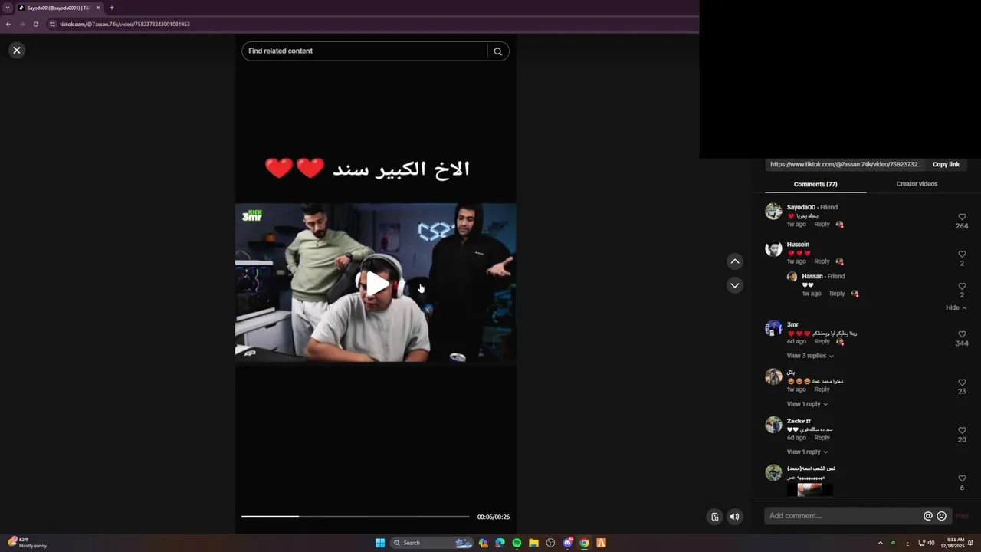The width and height of the screenshot is (981, 552).
Task: Click the Hussein username
Action: point(798,245)
